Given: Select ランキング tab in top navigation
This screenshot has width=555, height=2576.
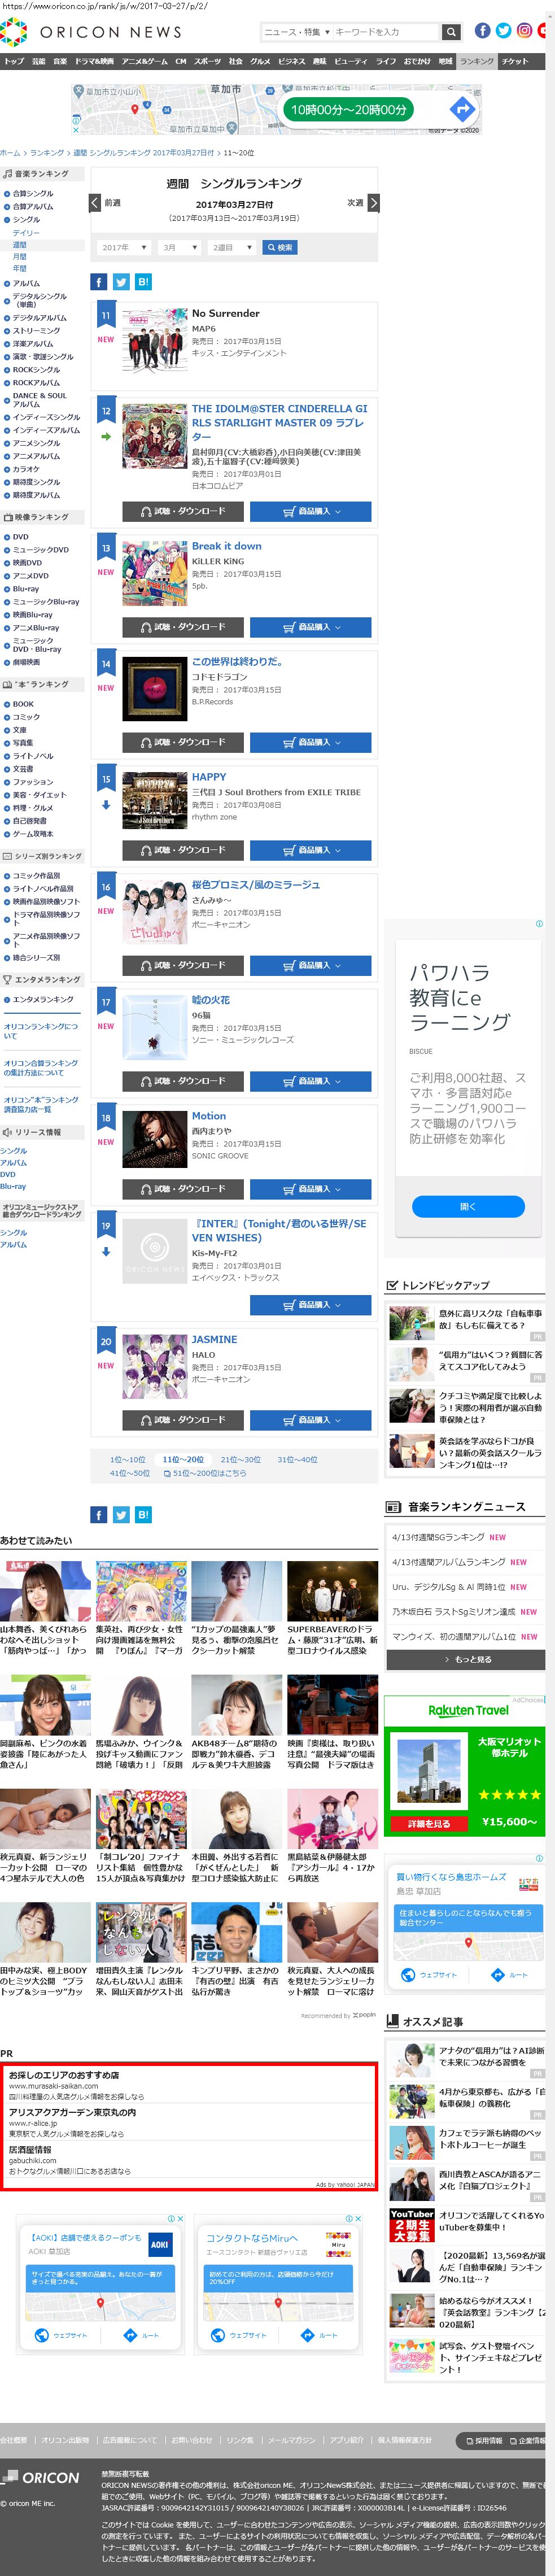Looking at the screenshot, I should pyautogui.click(x=476, y=62).
